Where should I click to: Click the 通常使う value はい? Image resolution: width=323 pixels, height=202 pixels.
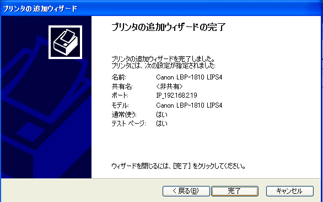pyautogui.click(x=161, y=114)
